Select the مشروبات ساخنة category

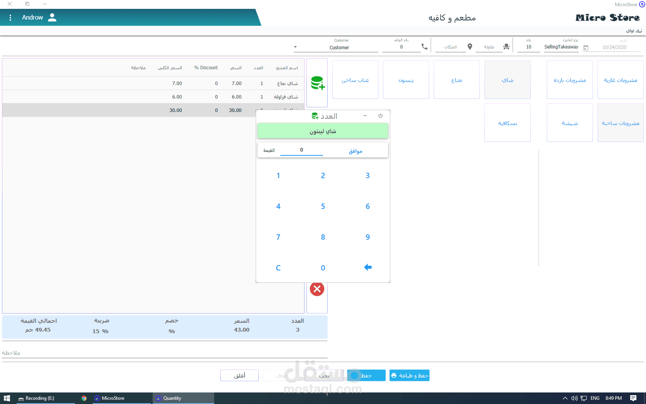coord(621,123)
